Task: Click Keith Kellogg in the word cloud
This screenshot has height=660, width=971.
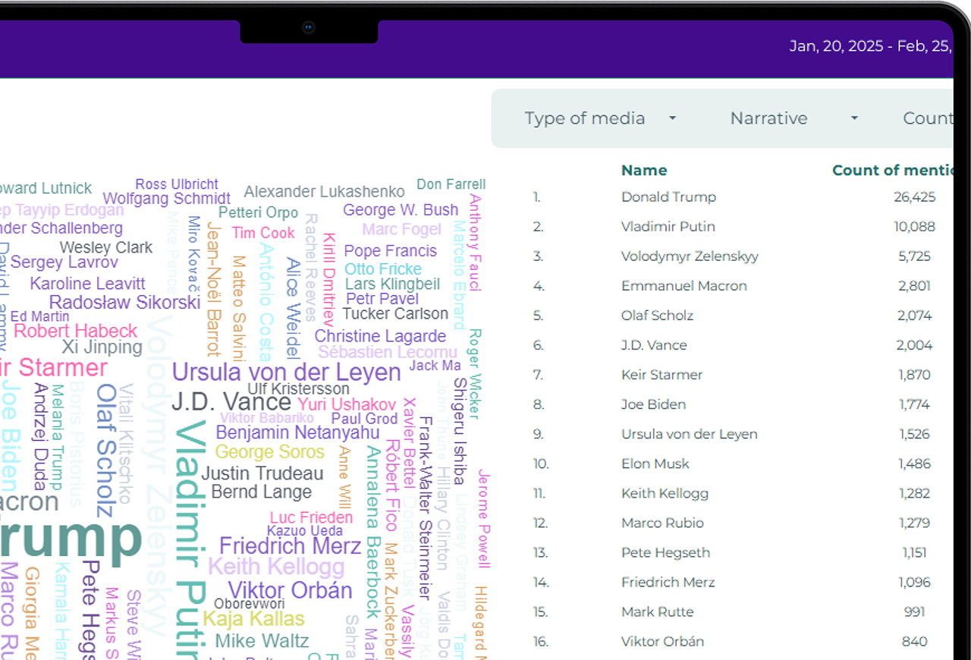Action: [x=276, y=566]
